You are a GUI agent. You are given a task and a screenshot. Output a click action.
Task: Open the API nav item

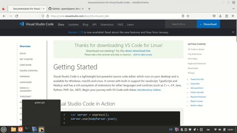pos(94,24)
